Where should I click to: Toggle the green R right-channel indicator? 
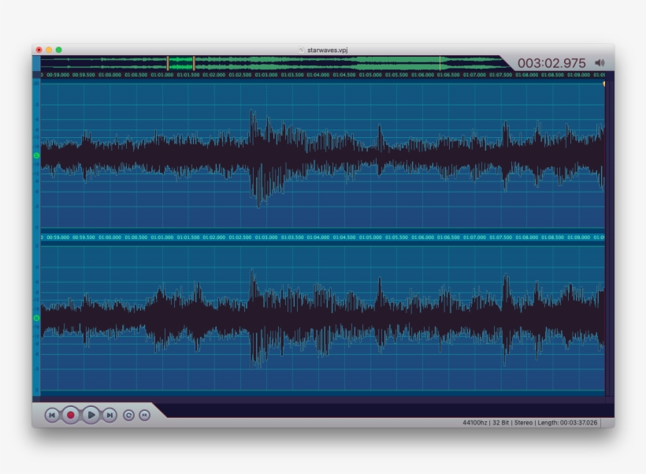click(36, 318)
